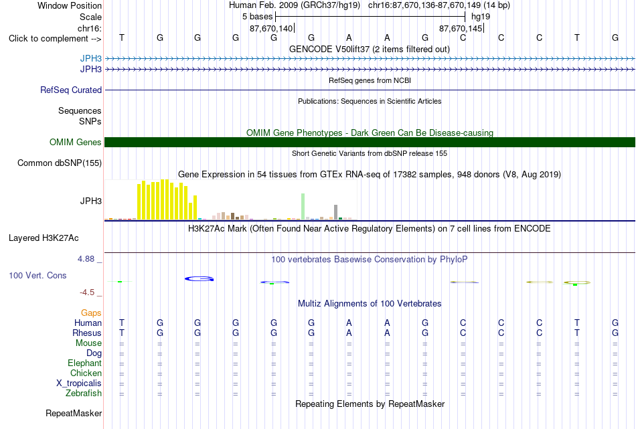Select the 'X_tropicalis' species row label

[x=79, y=383]
